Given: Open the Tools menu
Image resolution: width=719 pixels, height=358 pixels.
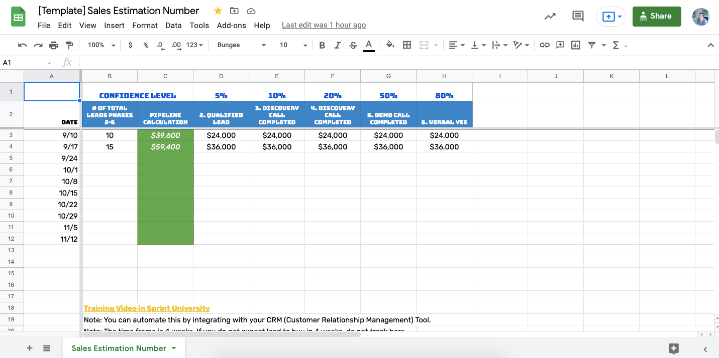Looking at the screenshot, I should coord(199,25).
